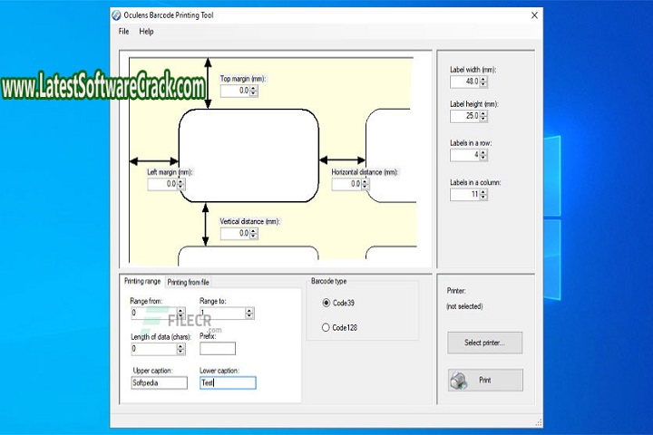Adjust the Length of data spinner arrows

click(180, 349)
